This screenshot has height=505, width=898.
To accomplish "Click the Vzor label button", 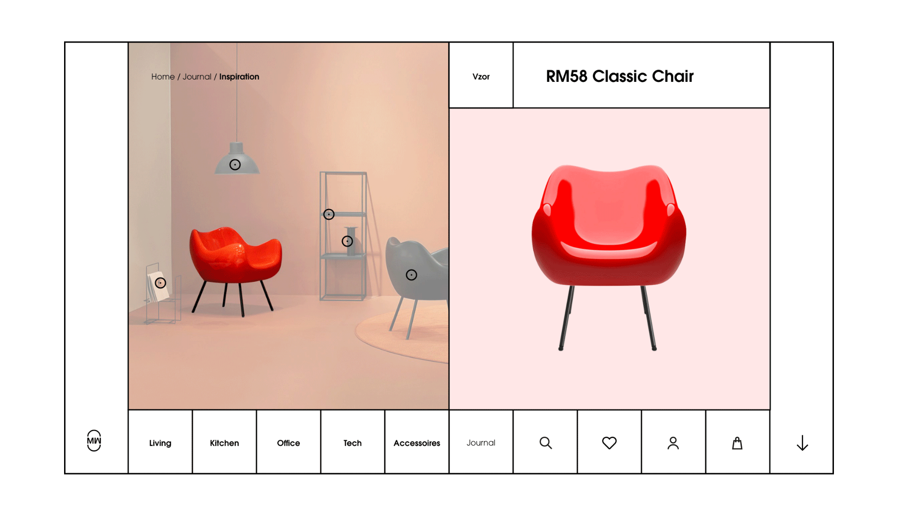I will point(481,76).
